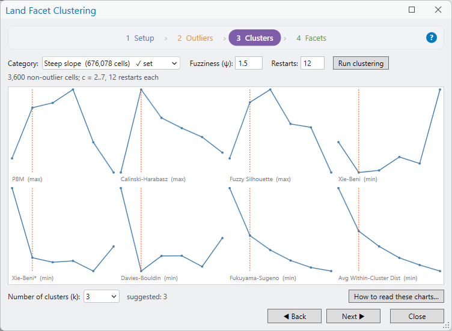The width and height of the screenshot is (452, 331).
Task: Open How to read these charts
Action: pyautogui.click(x=396, y=296)
